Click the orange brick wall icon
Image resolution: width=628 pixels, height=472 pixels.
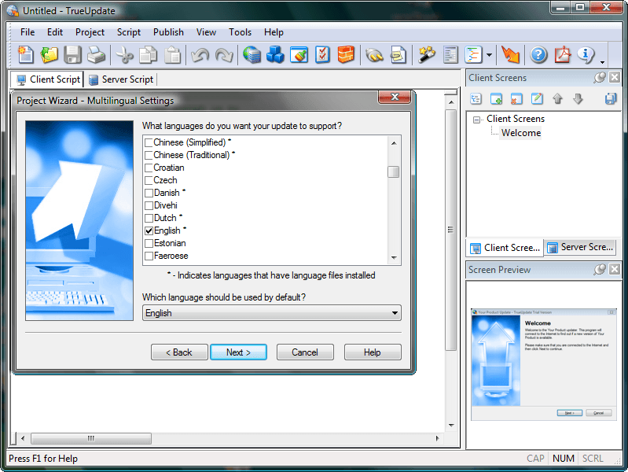(346, 55)
